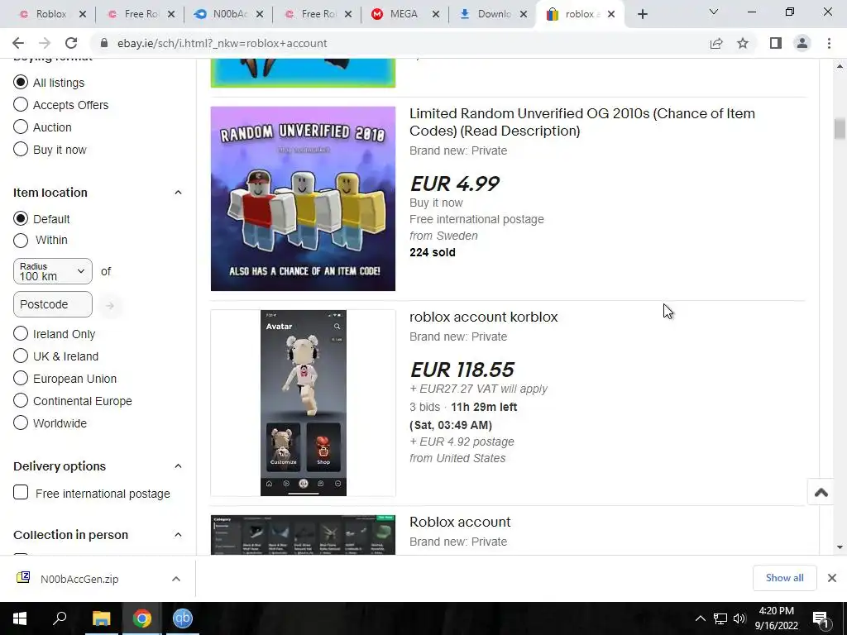Screen dimensions: 847x635
Task: Choose European Union location
Action: 21,378
